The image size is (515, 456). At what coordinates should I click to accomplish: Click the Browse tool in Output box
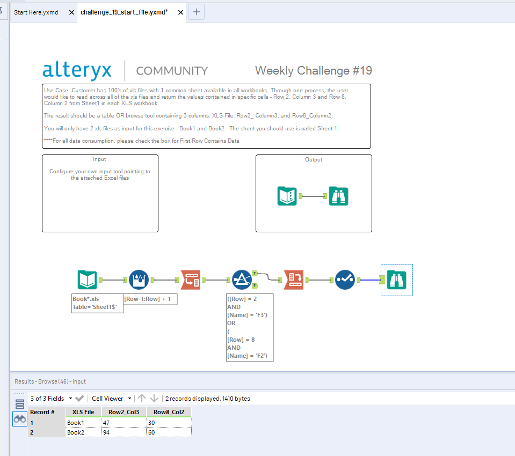point(339,196)
